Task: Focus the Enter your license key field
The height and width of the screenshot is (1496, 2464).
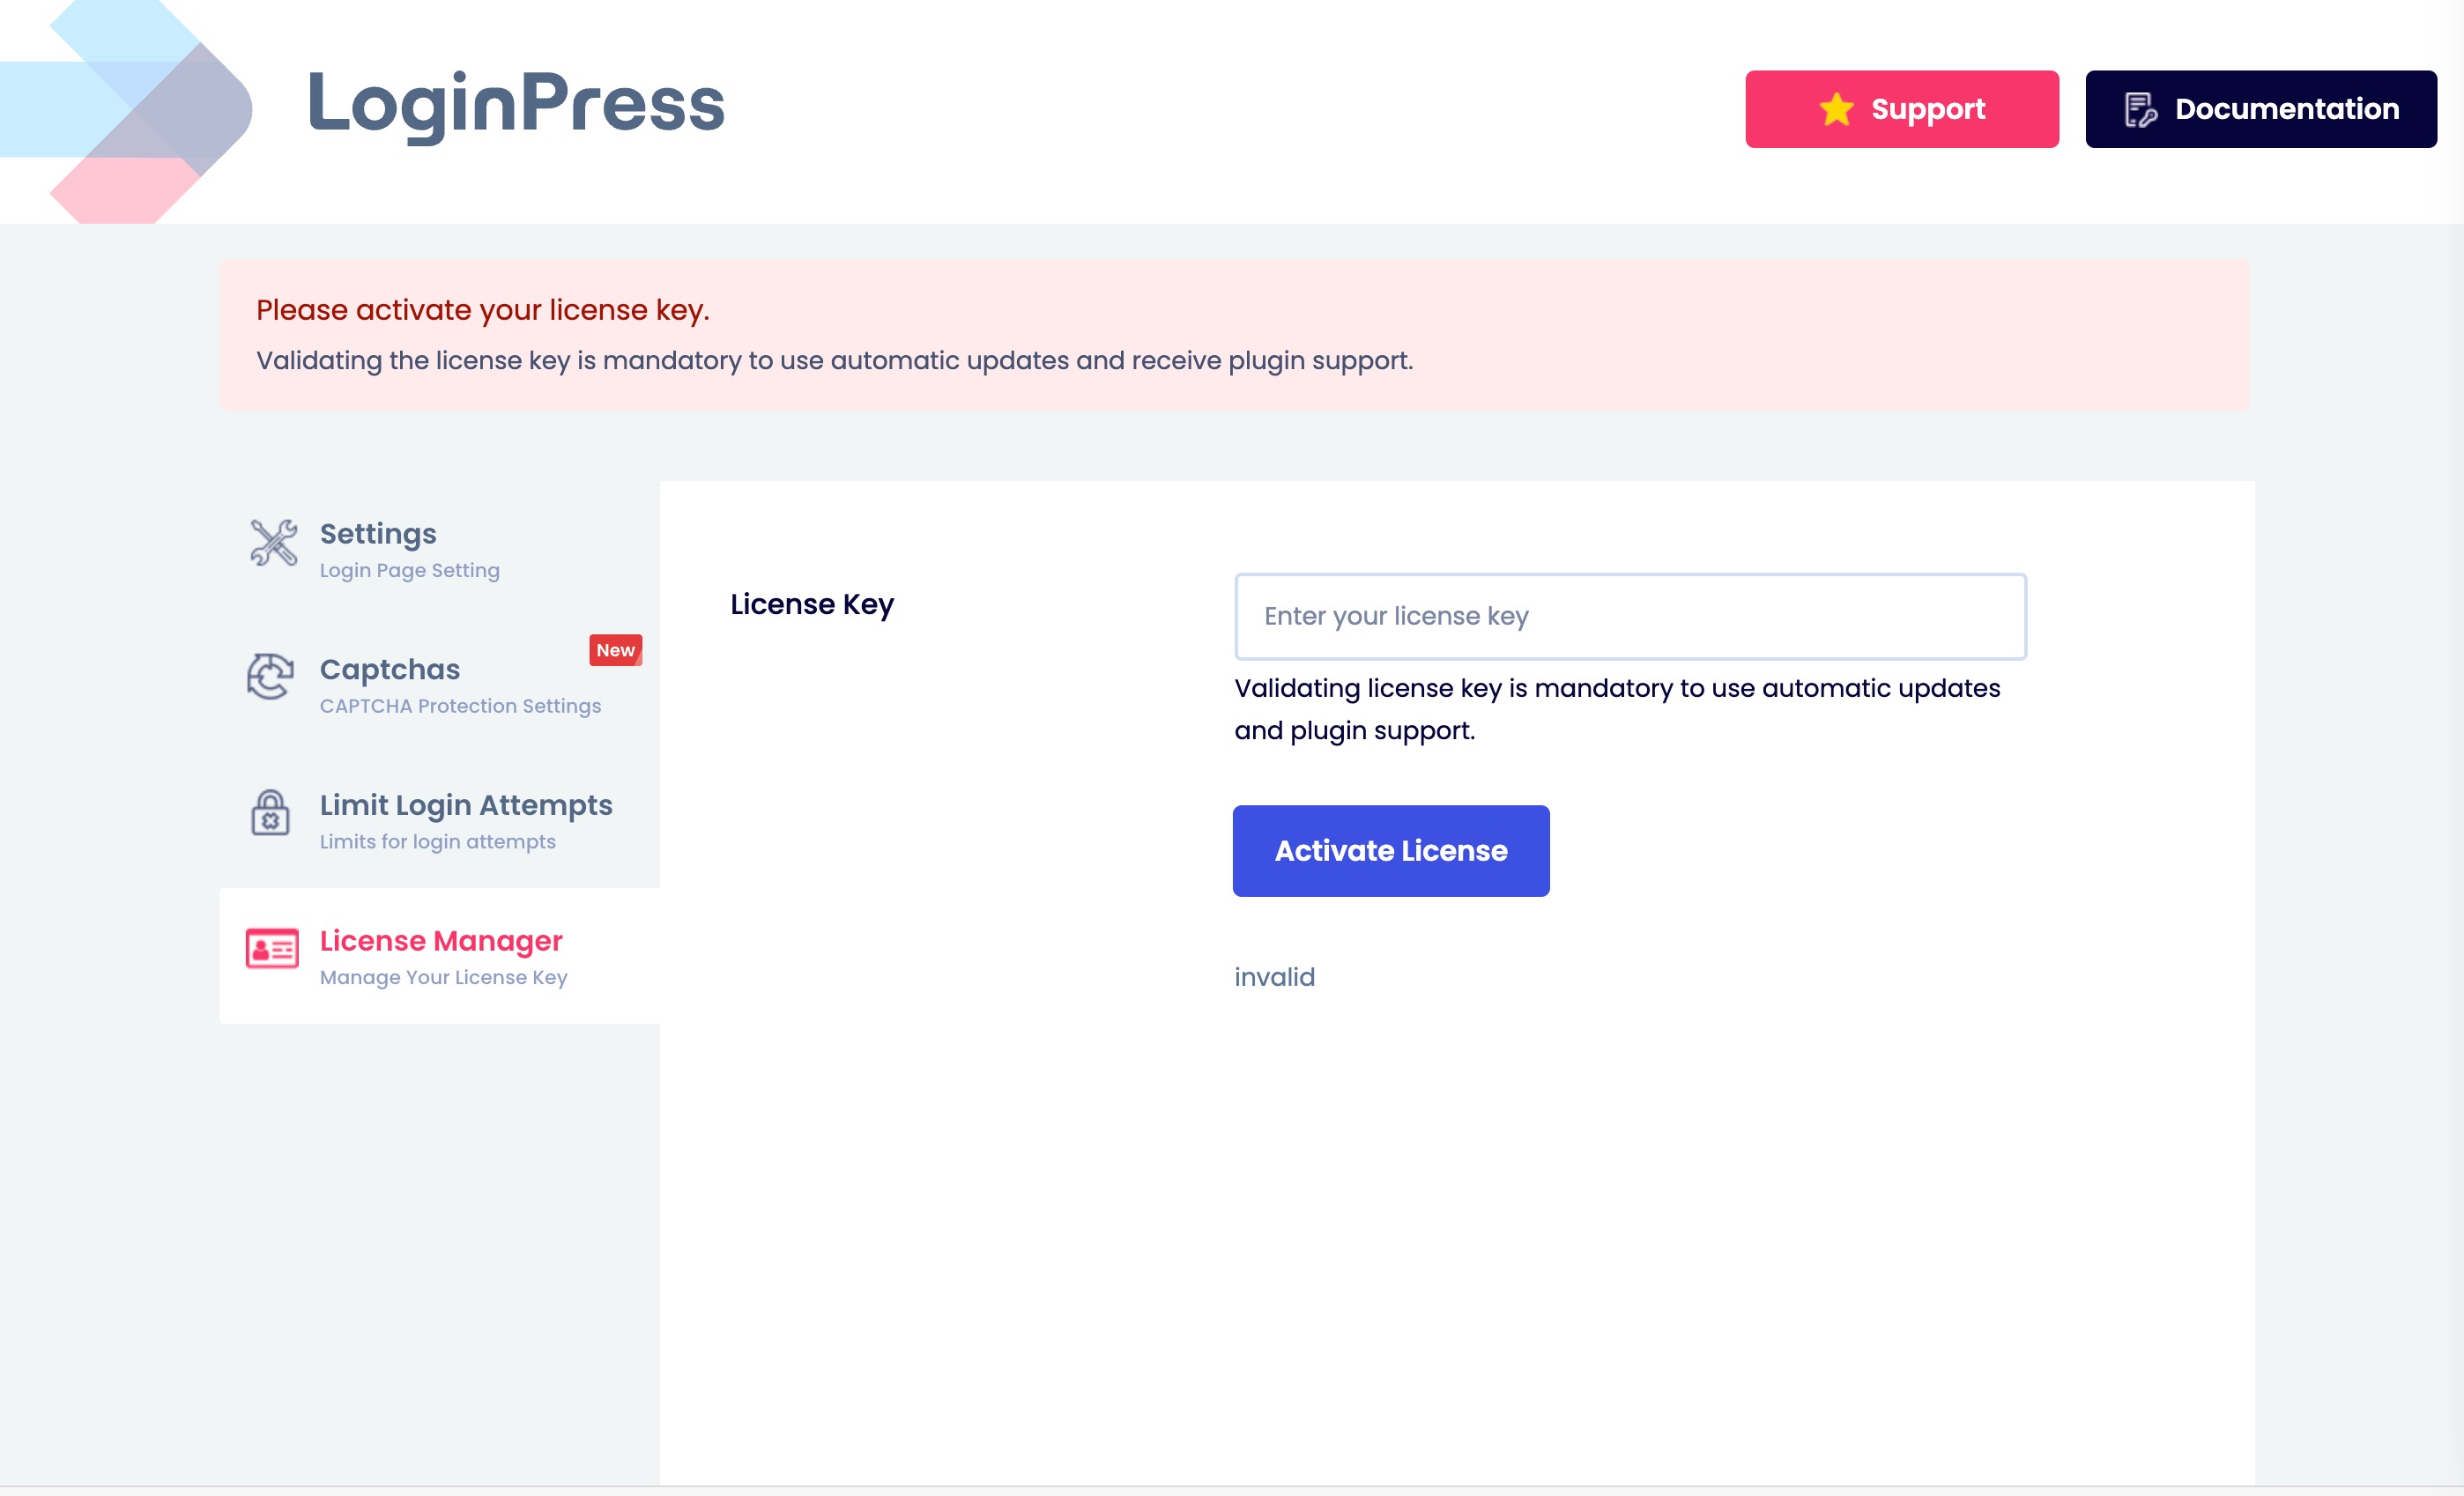Action: pos(1630,616)
